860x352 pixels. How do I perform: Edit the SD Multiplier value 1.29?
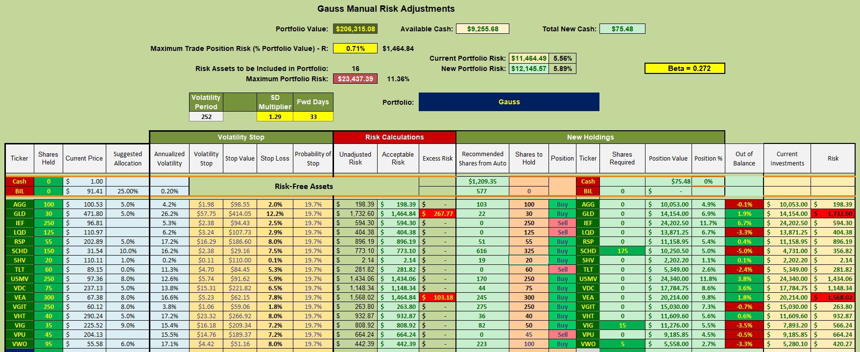(275, 117)
